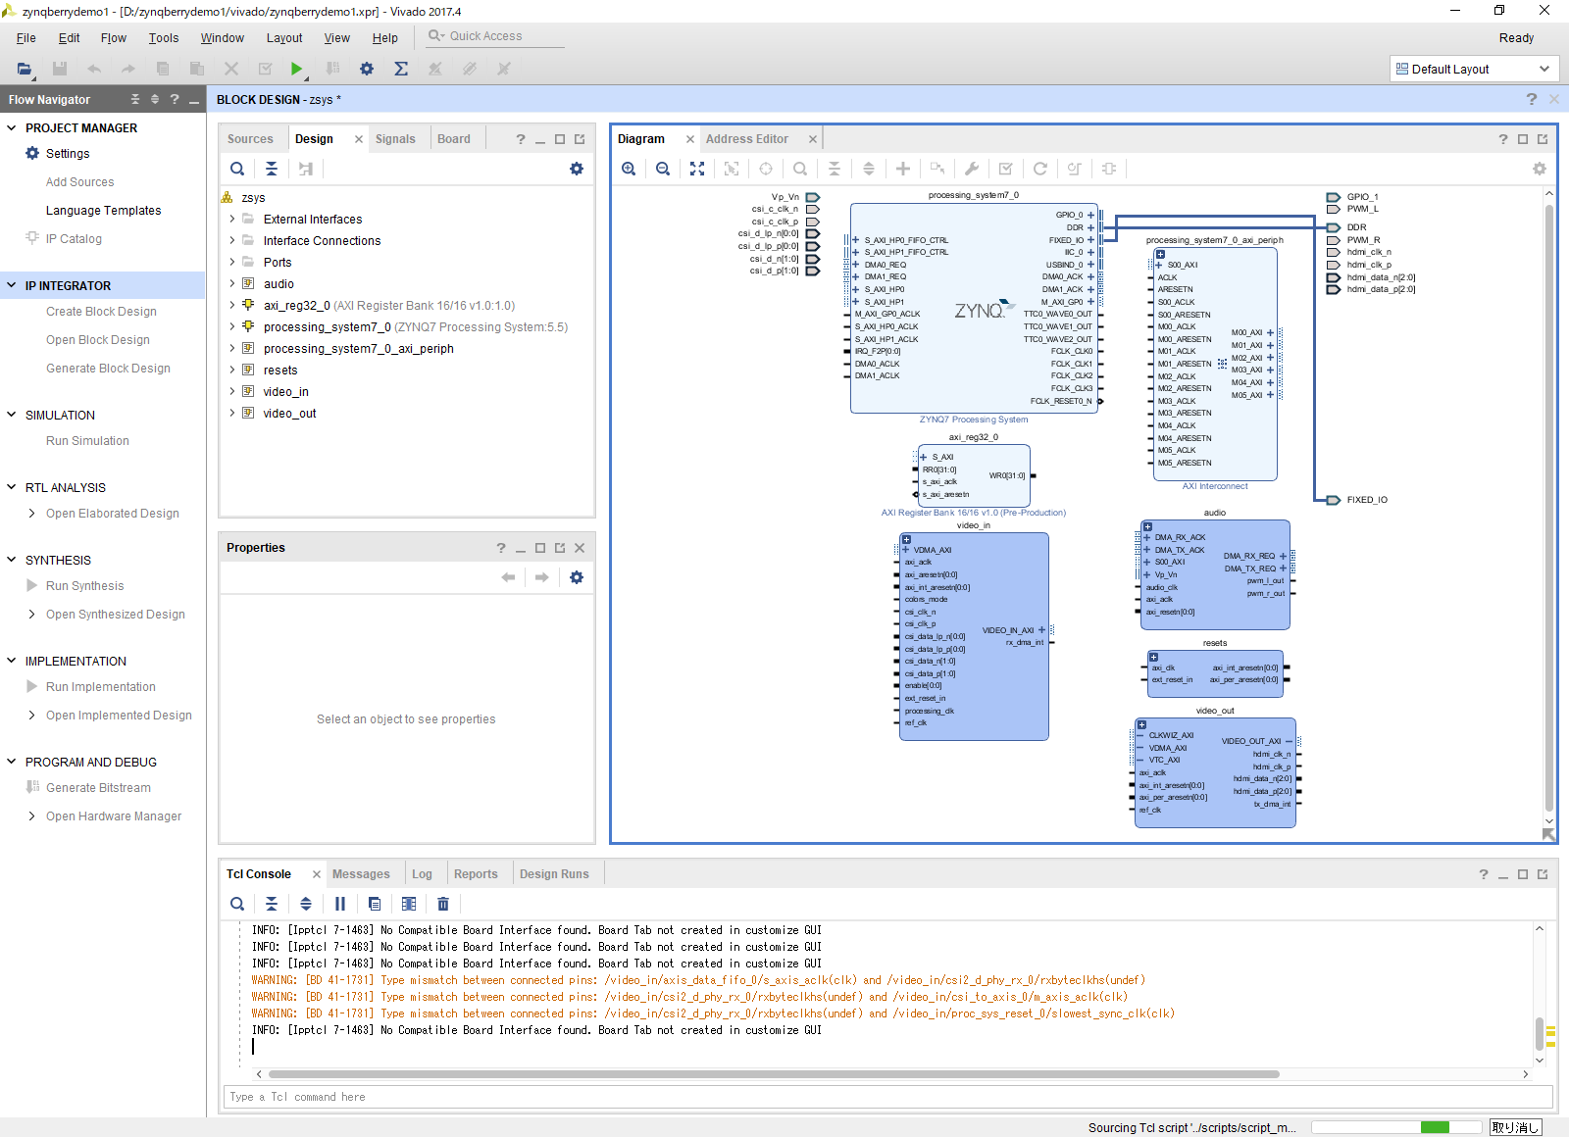Toggle column selection mode in Tcl Console
The image size is (1569, 1137).
(409, 904)
